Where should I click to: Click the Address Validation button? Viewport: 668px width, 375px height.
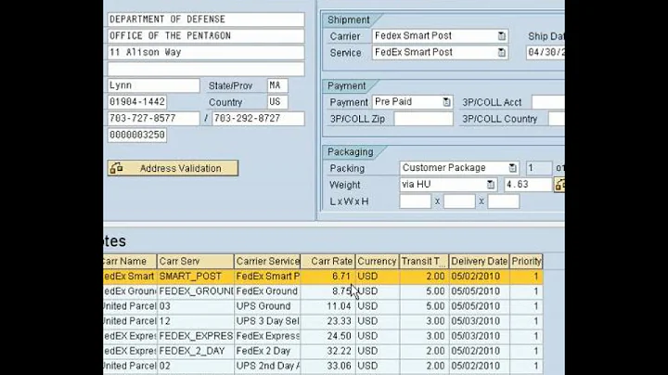coord(173,168)
